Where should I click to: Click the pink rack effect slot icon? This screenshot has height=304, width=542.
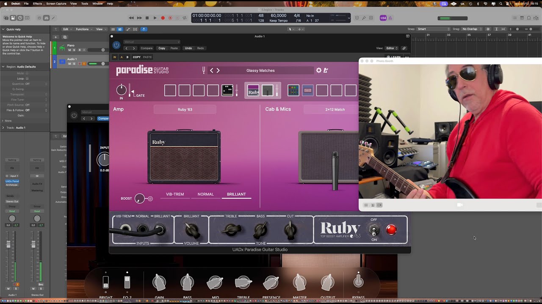click(x=308, y=90)
